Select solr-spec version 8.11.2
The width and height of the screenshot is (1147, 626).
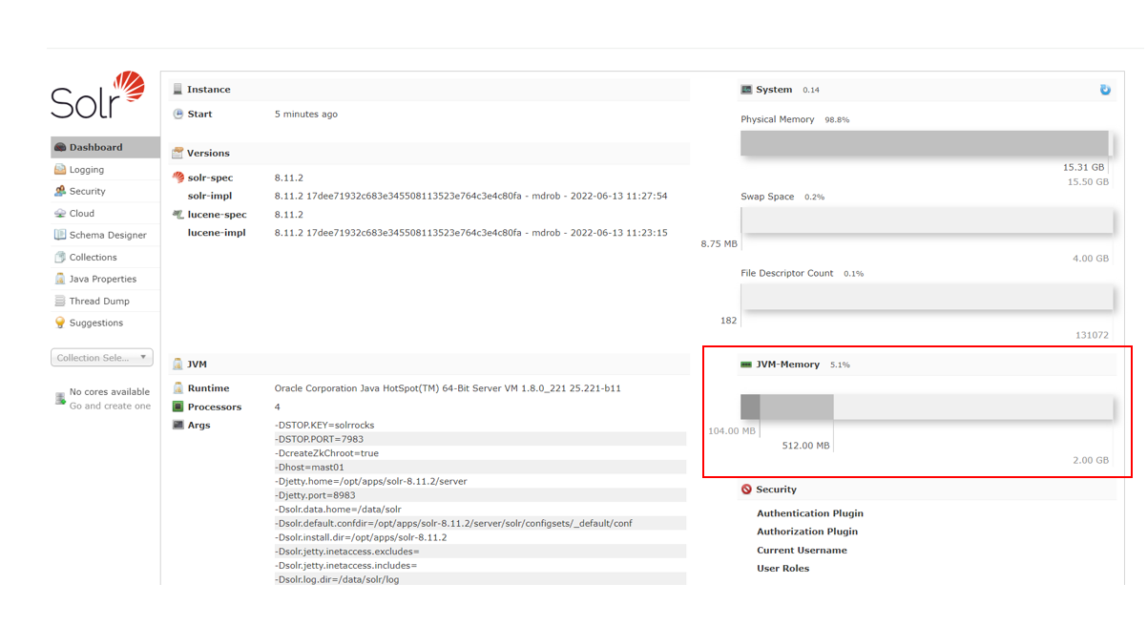pos(289,177)
